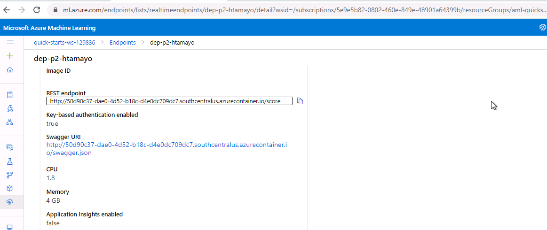Click the REST endpoint label
This screenshot has height=230, width=547.
[66, 93]
